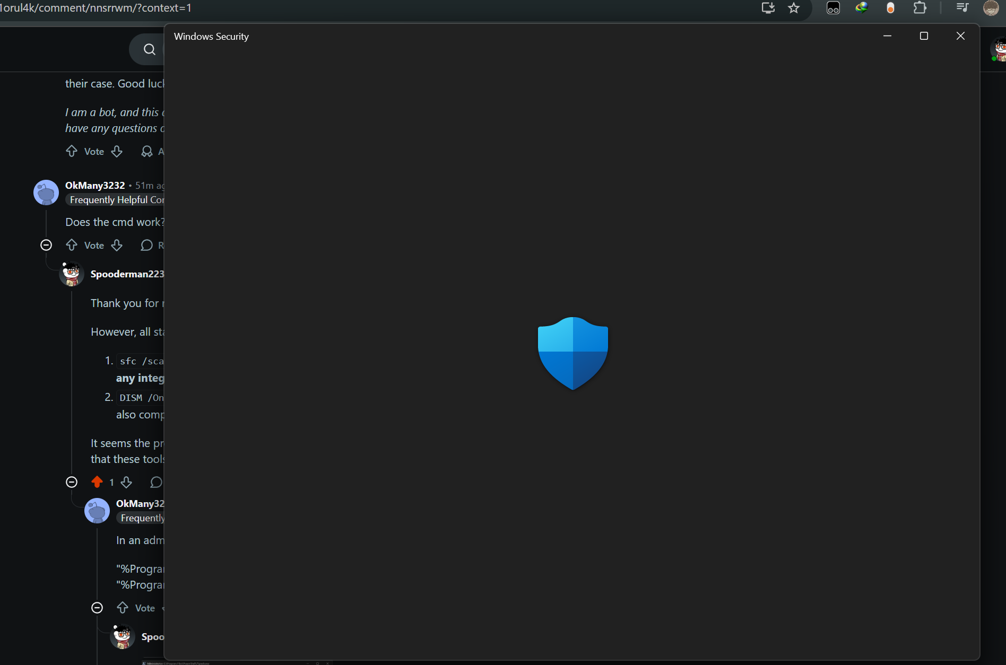Click the address bar URL text
Screen dimensions: 1006x665
96,8
